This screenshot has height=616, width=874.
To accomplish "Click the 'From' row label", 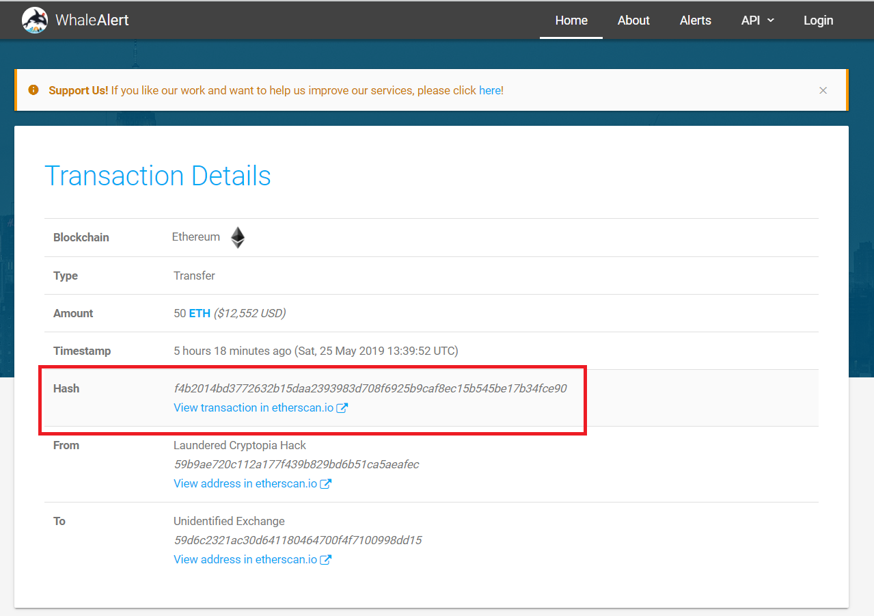I will pos(66,445).
